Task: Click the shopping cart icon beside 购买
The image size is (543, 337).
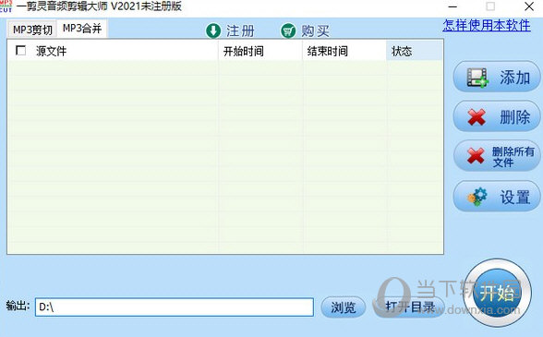Action: [288, 30]
